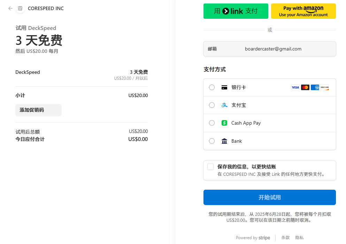Pay using the green Link button
Image resolution: width=346 pixels, height=244 pixels.
tap(236, 11)
